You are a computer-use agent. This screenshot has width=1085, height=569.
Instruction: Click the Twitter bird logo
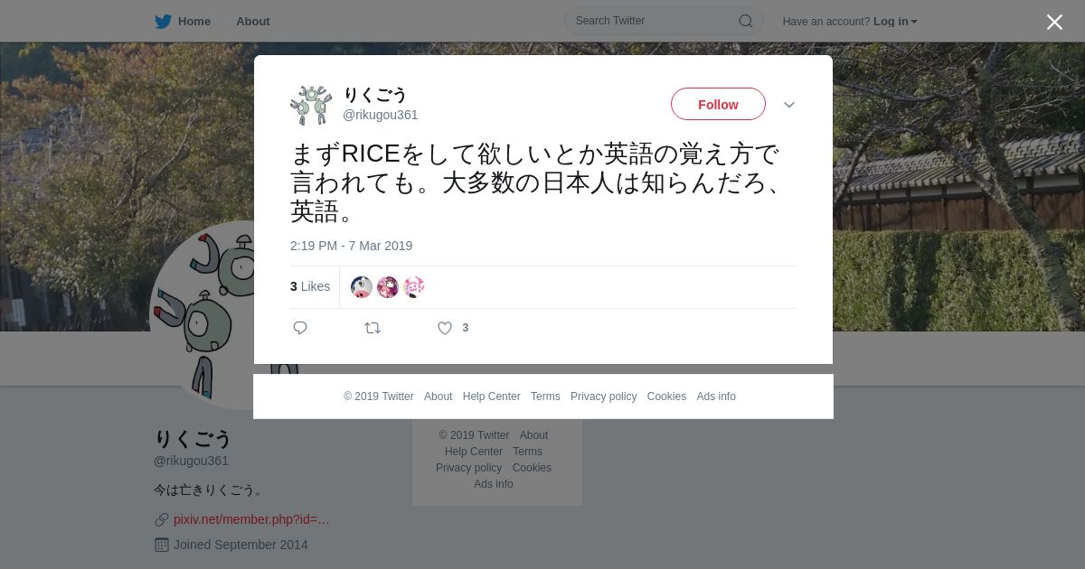click(x=163, y=21)
